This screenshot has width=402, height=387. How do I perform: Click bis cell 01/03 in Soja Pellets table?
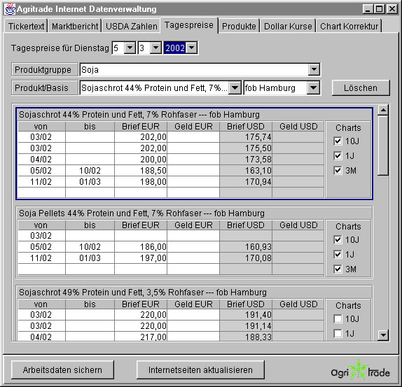click(x=90, y=258)
